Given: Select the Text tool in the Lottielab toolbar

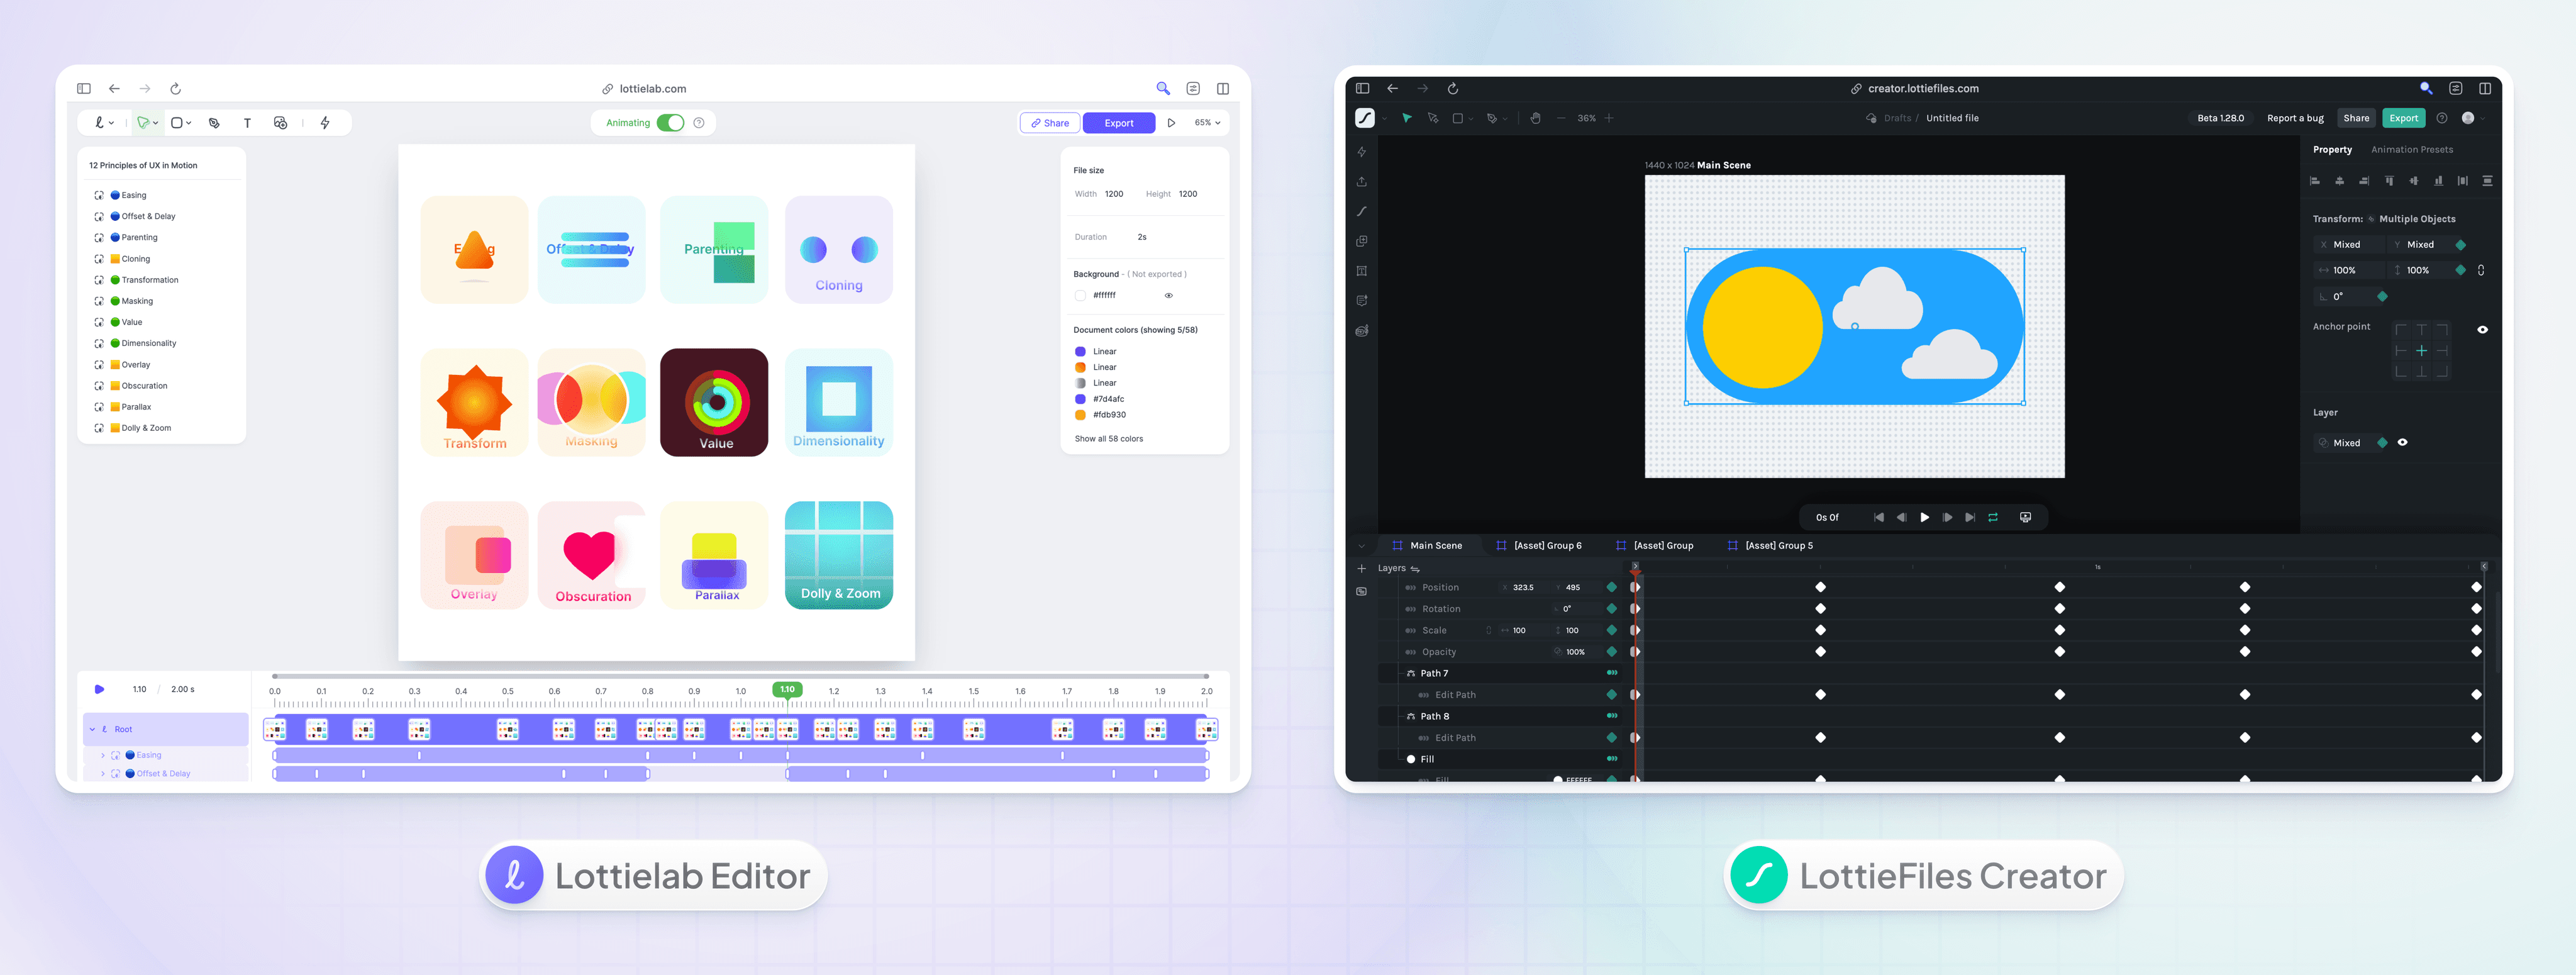Looking at the screenshot, I should (x=248, y=123).
